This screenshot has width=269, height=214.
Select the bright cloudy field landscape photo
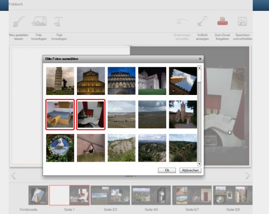pos(122,114)
